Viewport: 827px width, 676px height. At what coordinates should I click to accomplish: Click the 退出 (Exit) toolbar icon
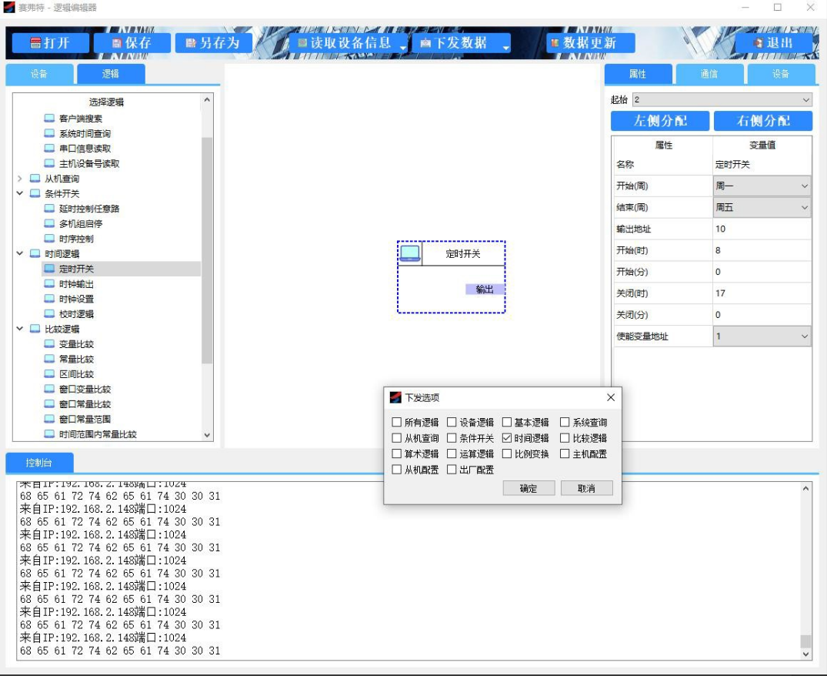tap(759, 43)
